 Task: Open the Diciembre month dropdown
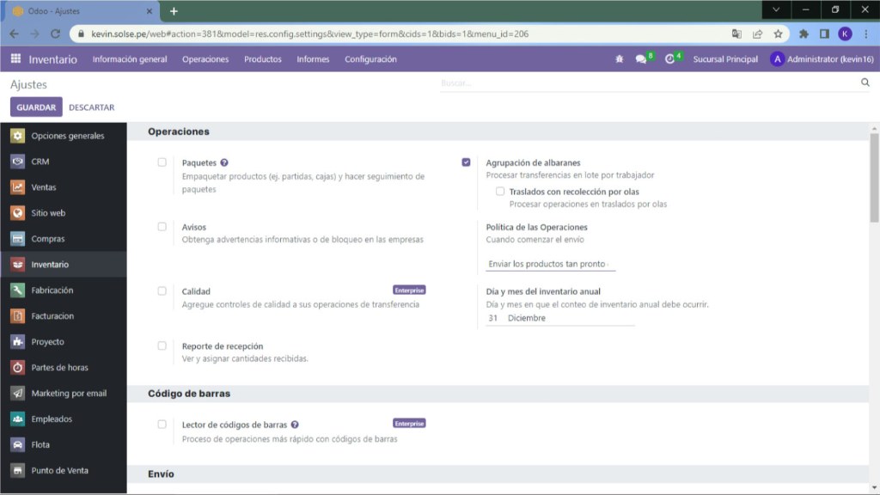(x=569, y=318)
